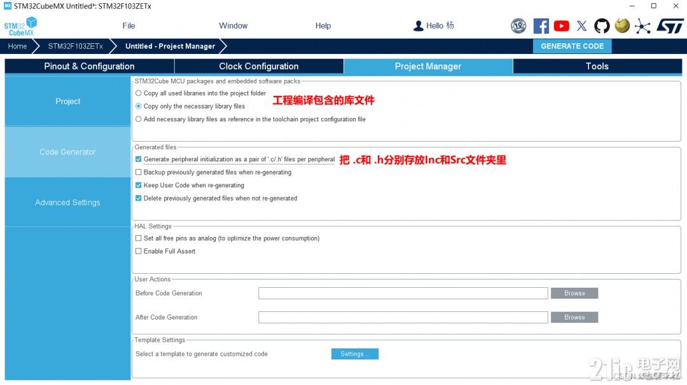Image resolution: width=687 pixels, height=385 pixels.
Task: Open the 10th anniversary badge icon
Action: [518, 26]
